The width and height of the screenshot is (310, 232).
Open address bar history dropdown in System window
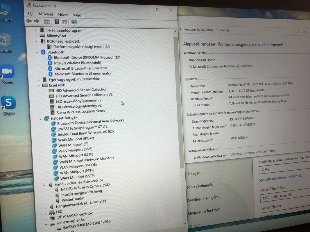coord(298,32)
